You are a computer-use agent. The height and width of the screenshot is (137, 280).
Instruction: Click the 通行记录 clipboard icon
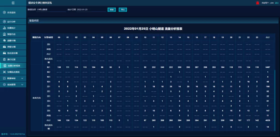(x=4, y=59)
